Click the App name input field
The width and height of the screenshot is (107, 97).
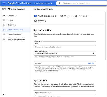click(x=65, y=43)
